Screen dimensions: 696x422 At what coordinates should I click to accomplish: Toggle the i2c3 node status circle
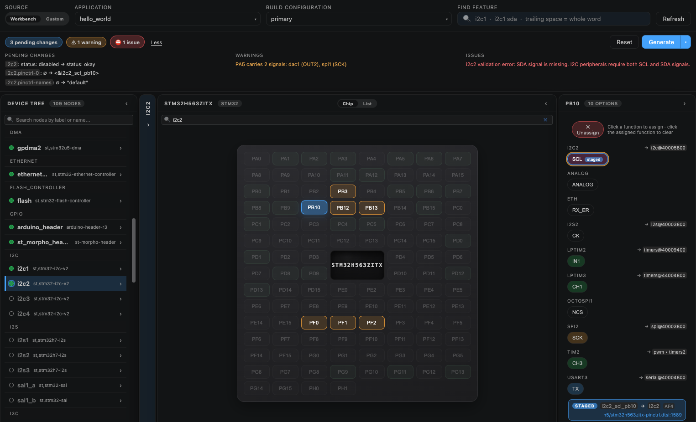pos(11,298)
